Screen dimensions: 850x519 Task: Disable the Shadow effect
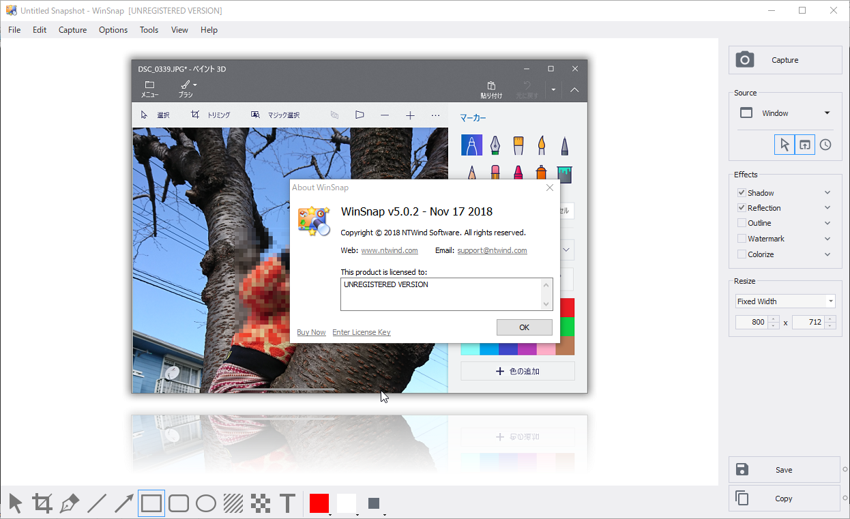coord(742,192)
